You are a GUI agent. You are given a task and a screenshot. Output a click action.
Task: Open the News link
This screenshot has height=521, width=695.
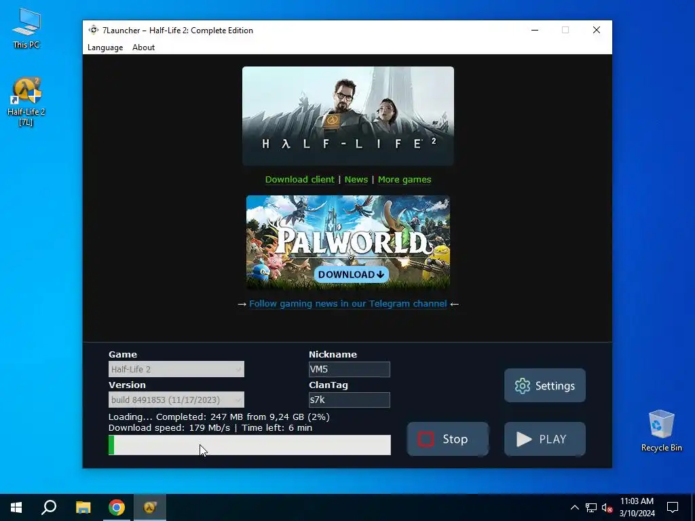[x=356, y=179]
